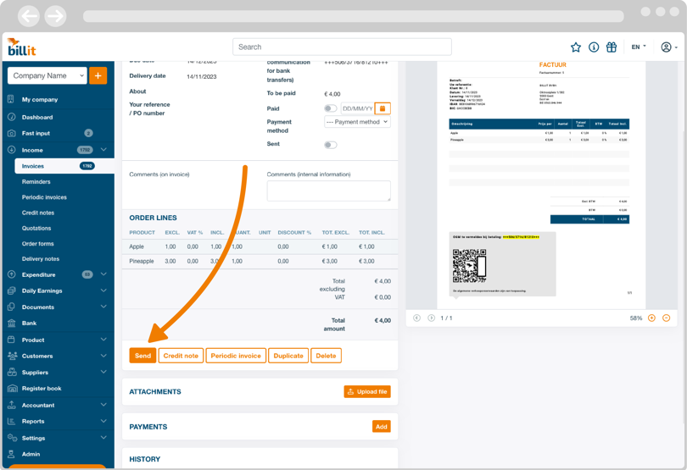Click the Duplicate button
This screenshot has width=687, height=470.
(288, 356)
